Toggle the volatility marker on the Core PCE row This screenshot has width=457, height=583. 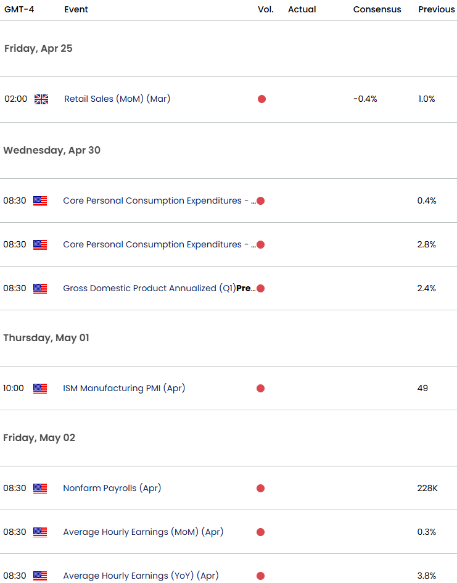[x=261, y=201]
